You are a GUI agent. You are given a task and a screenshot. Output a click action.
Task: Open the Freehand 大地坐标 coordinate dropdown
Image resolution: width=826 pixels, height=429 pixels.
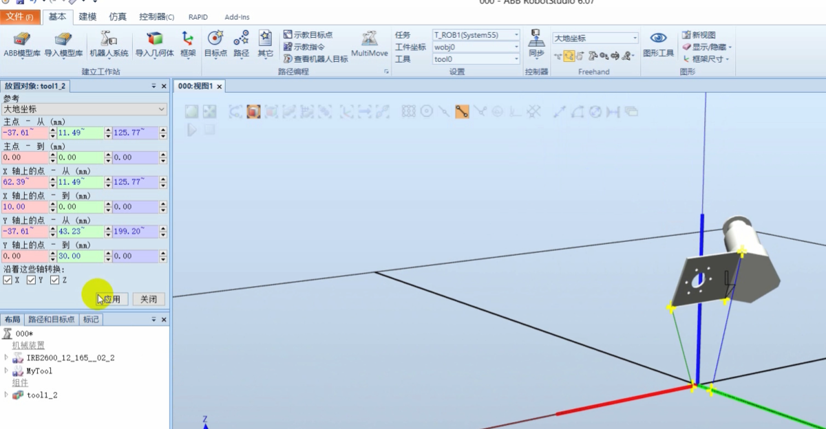coord(595,38)
